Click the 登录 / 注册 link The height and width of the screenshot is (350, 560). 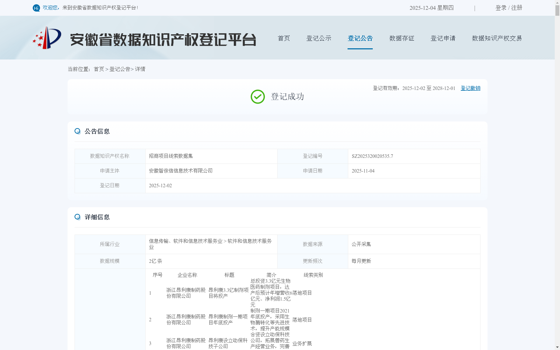coord(509,8)
